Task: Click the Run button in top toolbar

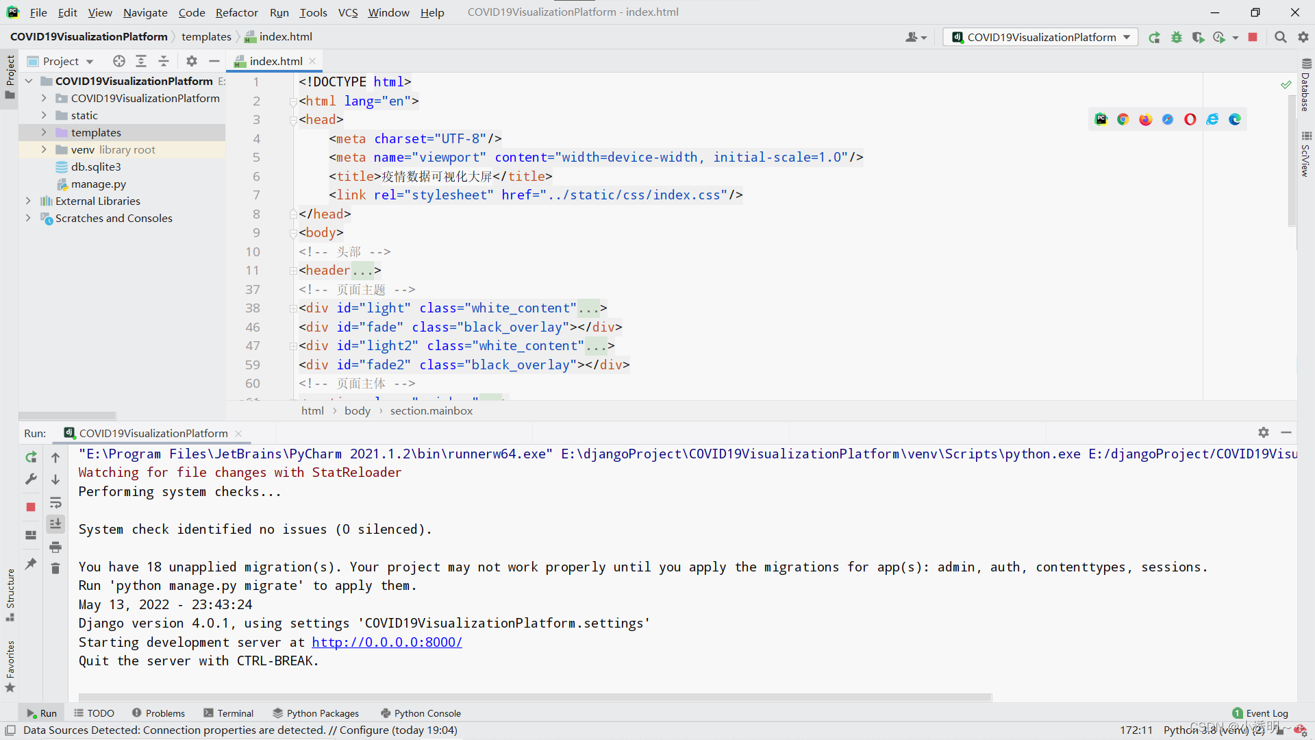Action: click(1155, 37)
